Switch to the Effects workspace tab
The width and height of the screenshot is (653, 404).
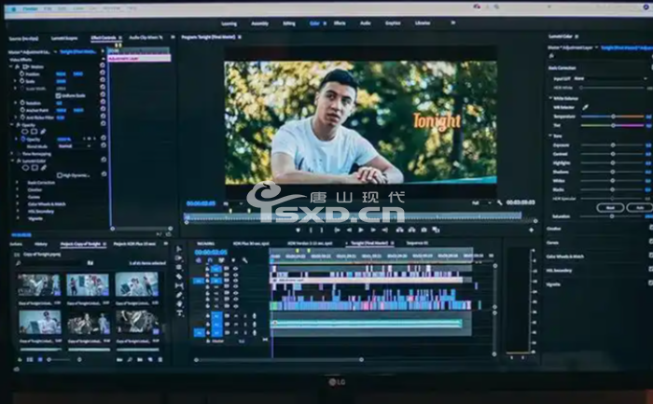[340, 22]
